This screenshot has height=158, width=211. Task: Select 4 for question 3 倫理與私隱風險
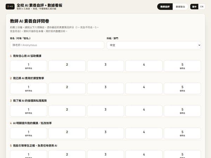point(144,111)
